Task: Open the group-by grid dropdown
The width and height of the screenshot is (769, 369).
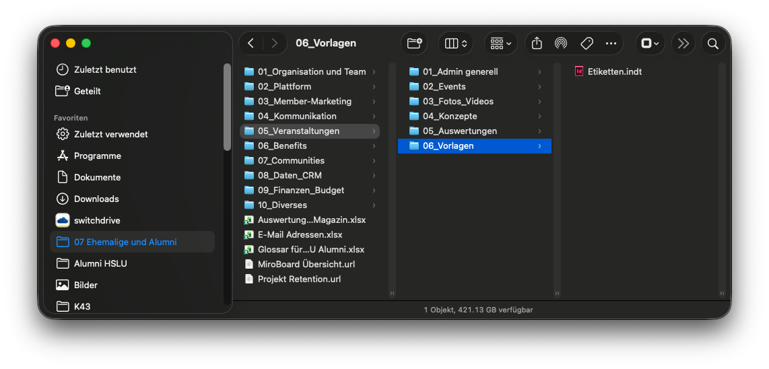Action: pyautogui.click(x=500, y=43)
